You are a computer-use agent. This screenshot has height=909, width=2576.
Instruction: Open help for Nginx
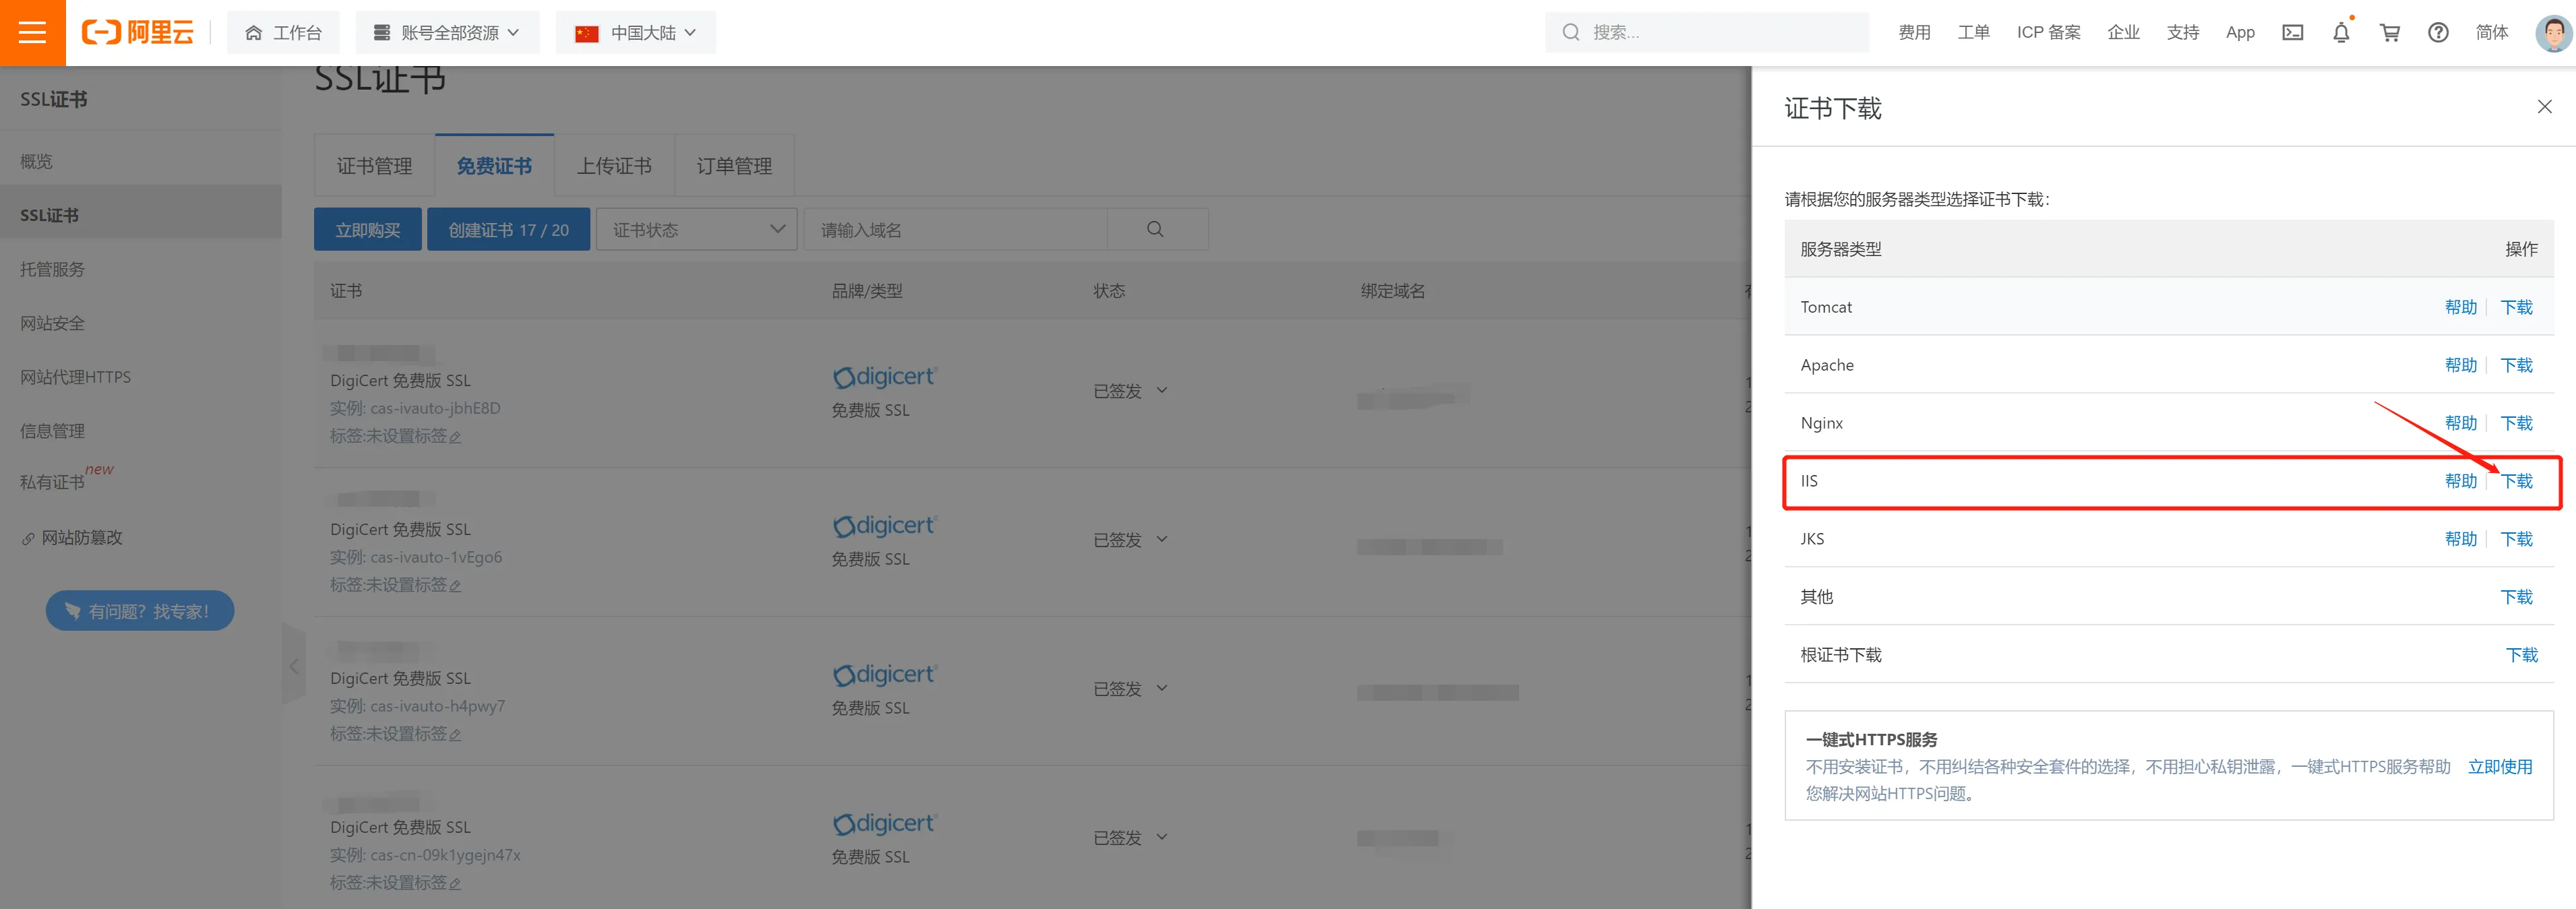click(x=2460, y=423)
